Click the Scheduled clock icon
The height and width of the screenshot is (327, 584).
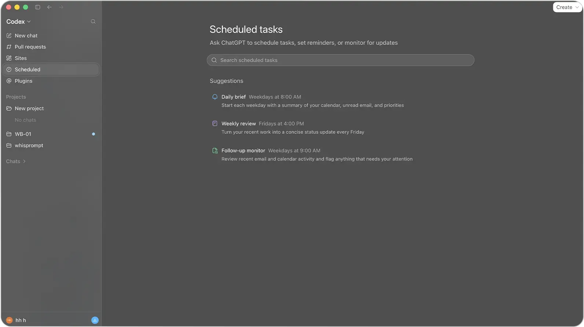[9, 69]
